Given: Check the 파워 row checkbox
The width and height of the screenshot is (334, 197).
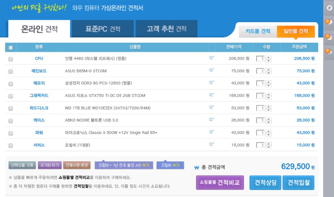Looking at the screenshot, I should (11, 133).
